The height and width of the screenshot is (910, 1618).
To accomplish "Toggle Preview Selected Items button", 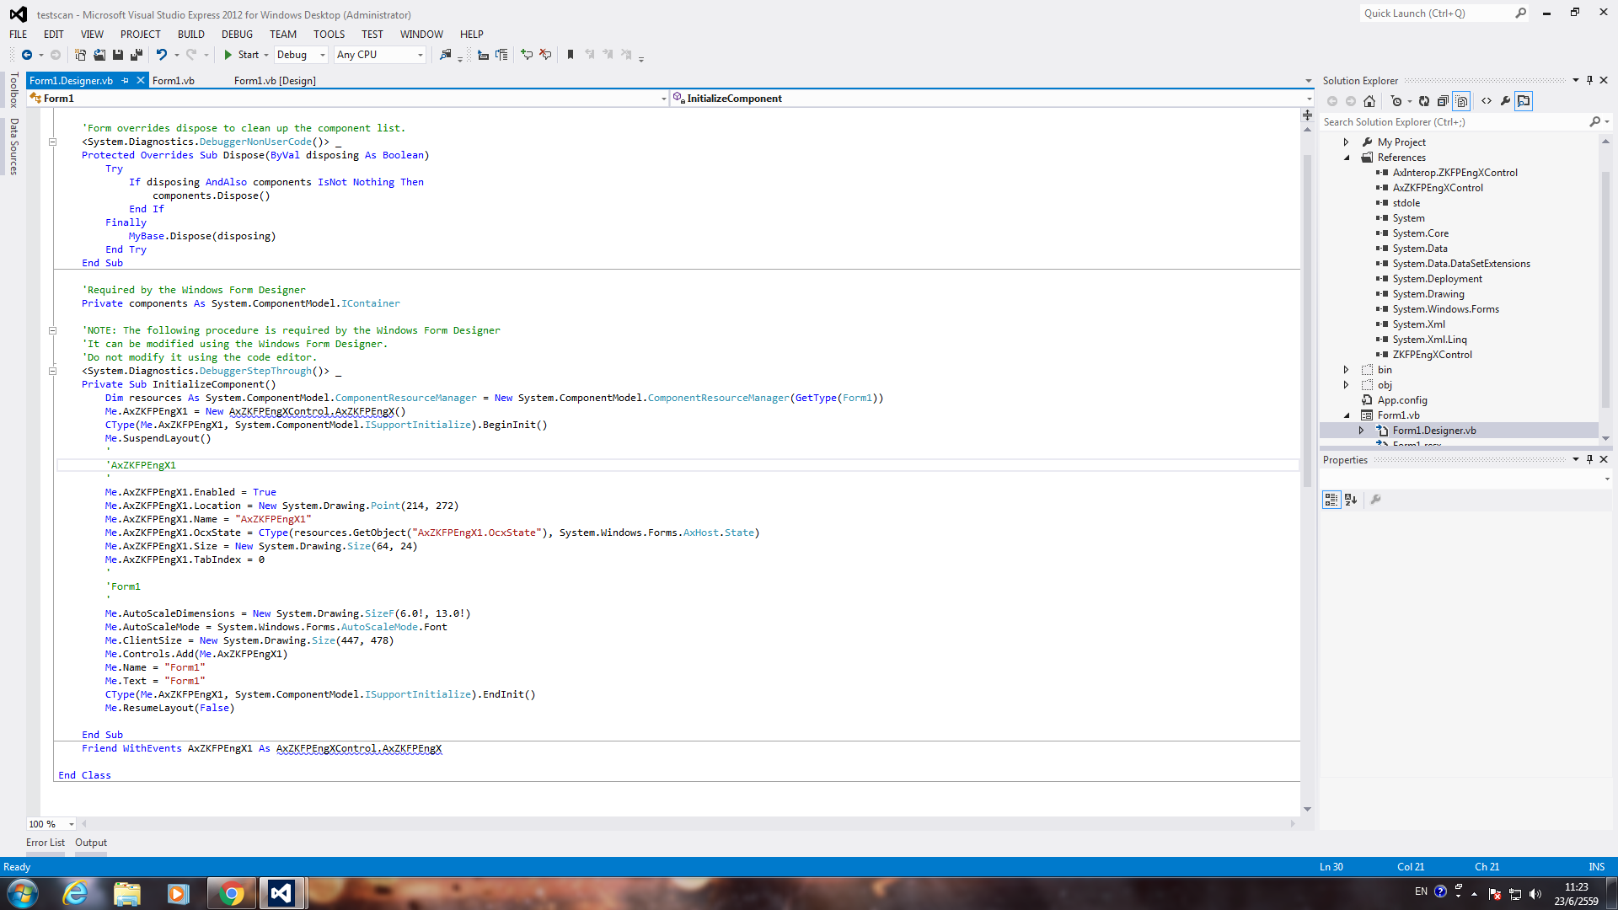I will pos(1524,101).
